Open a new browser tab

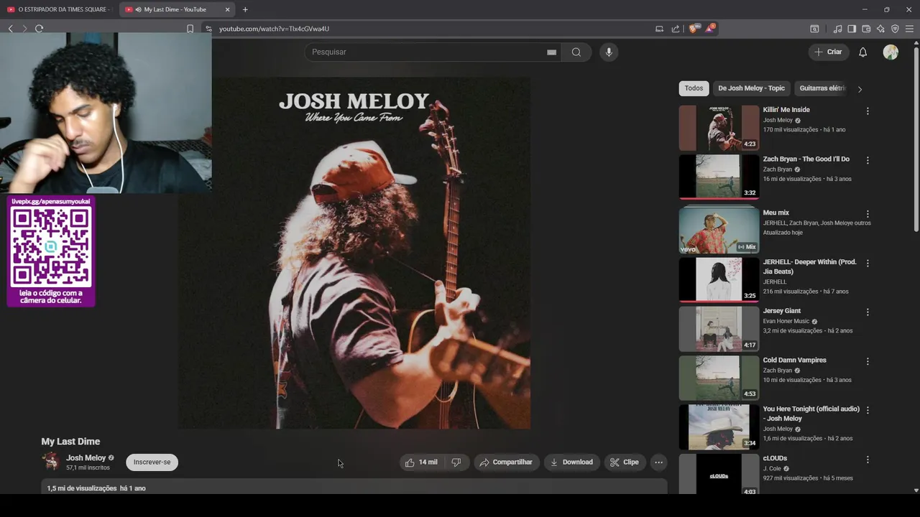coord(245,9)
